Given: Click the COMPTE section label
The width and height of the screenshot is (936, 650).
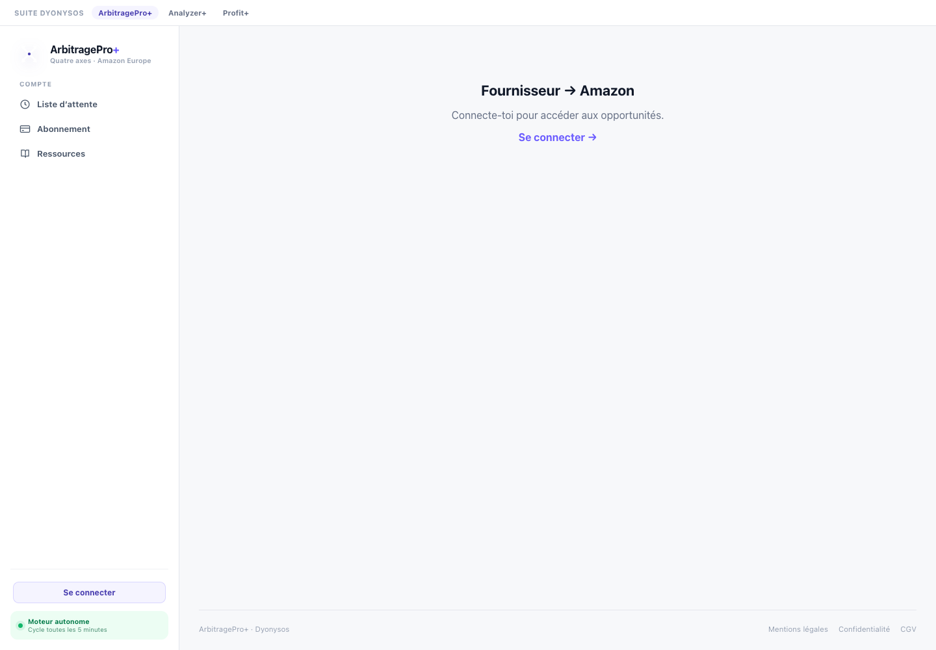Looking at the screenshot, I should pyautogui.click(x=36, y=84).
